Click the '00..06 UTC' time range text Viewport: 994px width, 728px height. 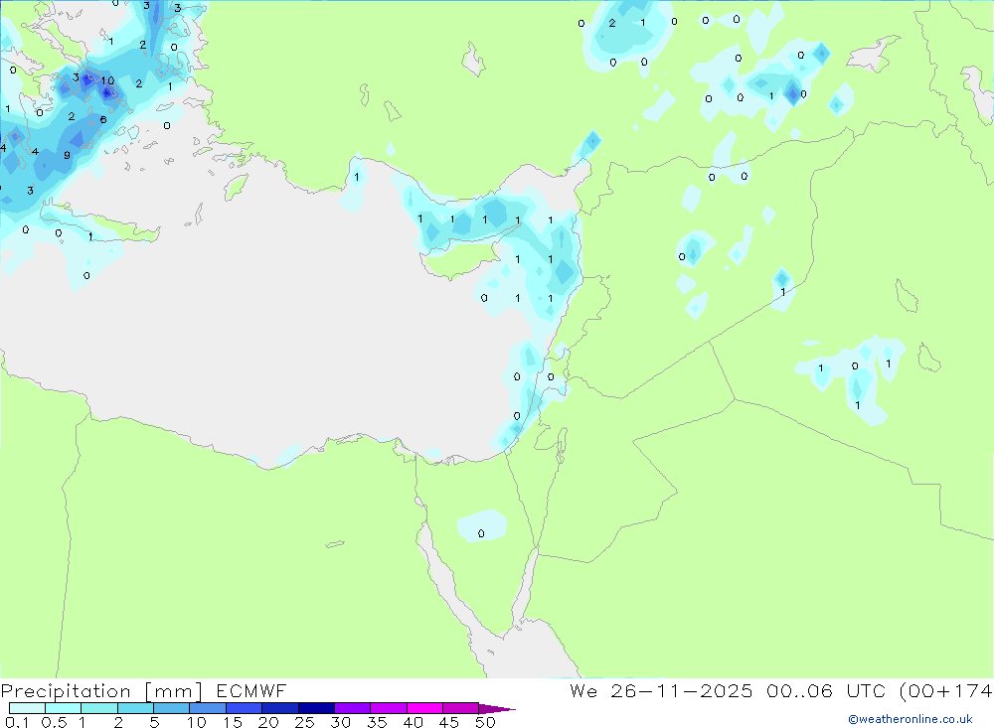(825, 690)
